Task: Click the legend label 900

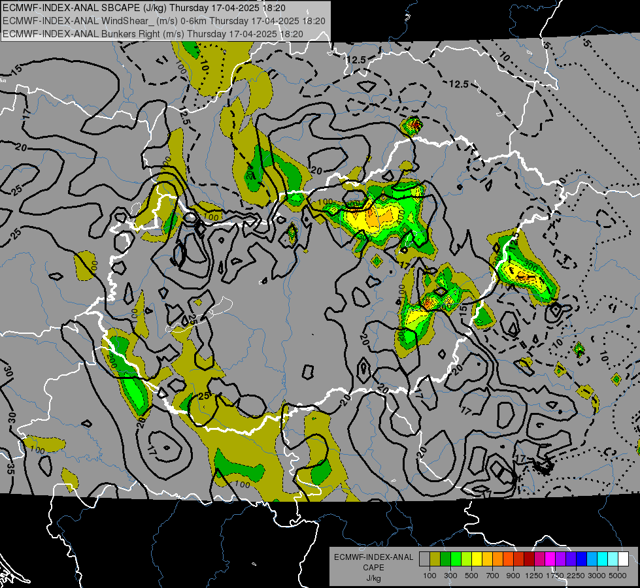Action: 513,576
